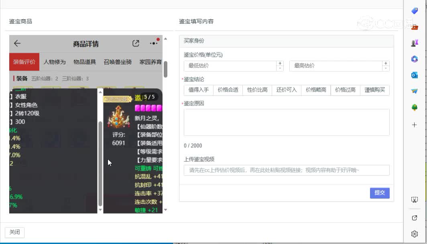Increment the 最低估价 value with plus stepper
Image resolution: width=427 pixels, height=244 pixels.
pos(279,63)
